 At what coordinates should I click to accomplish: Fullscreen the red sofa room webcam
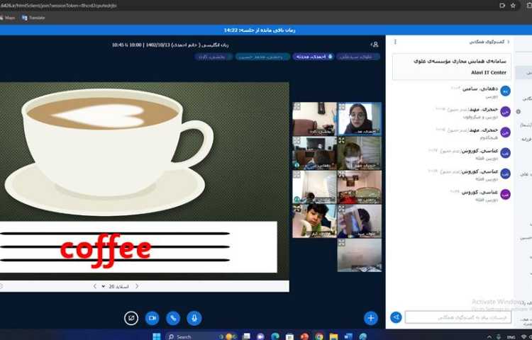point(297,107)
